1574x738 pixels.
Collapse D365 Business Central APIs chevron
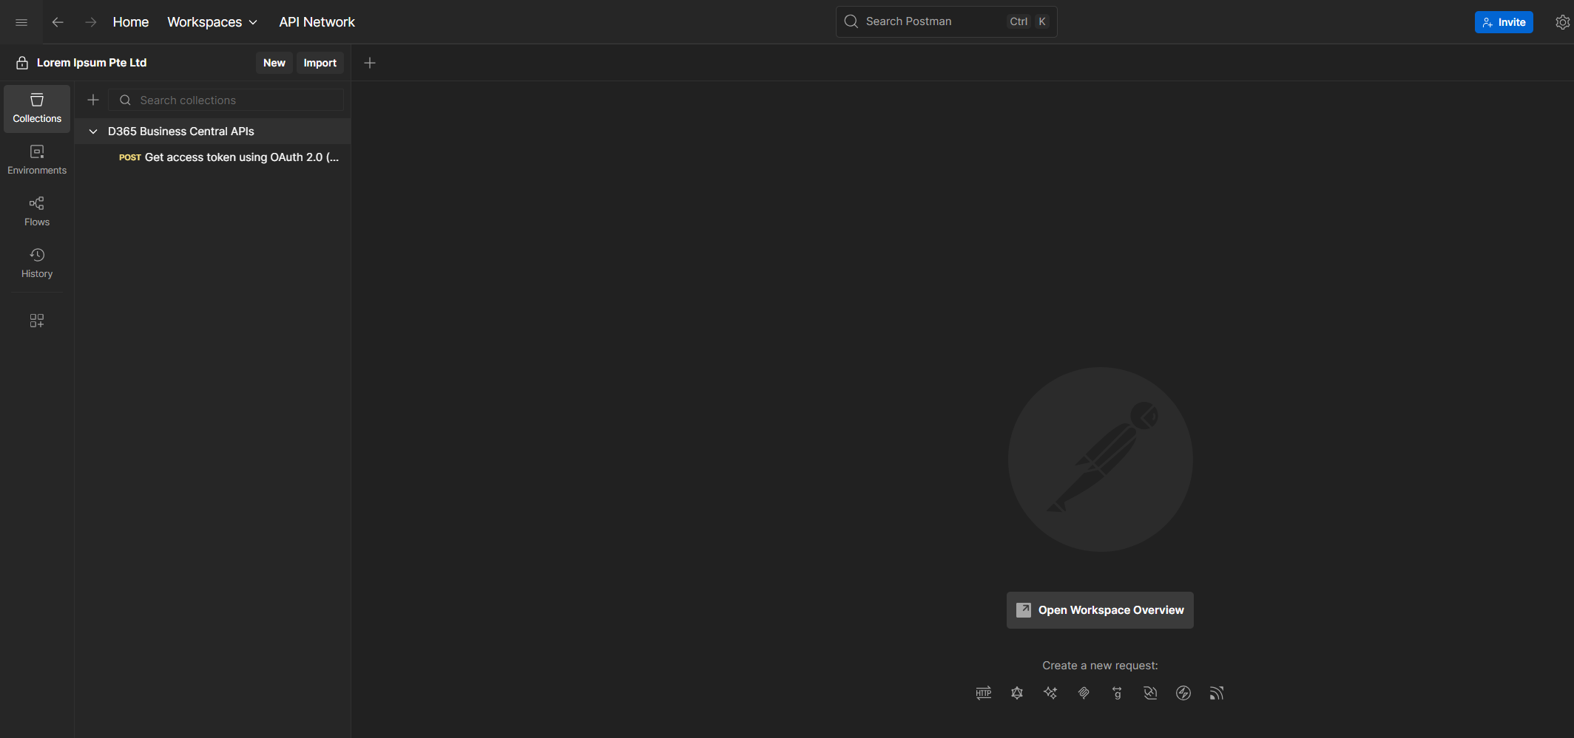click(x=93, y=131)
